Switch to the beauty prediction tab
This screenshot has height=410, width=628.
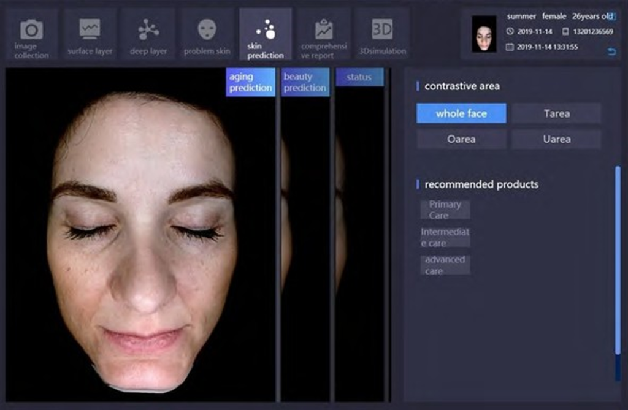[x=305, y=82]
